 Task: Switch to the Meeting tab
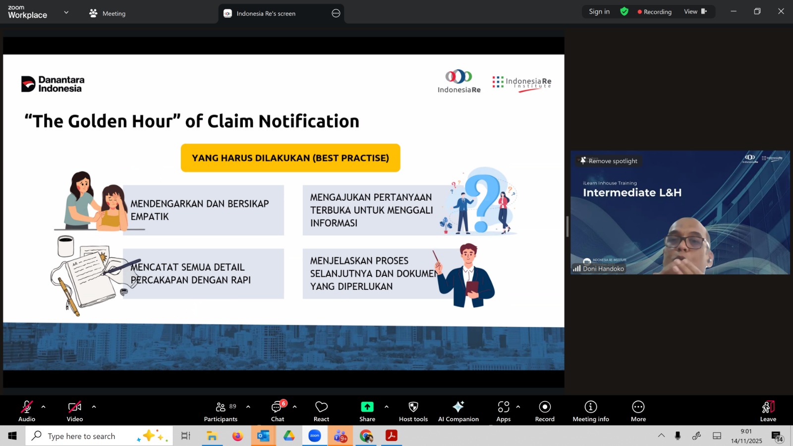point(108,13)
